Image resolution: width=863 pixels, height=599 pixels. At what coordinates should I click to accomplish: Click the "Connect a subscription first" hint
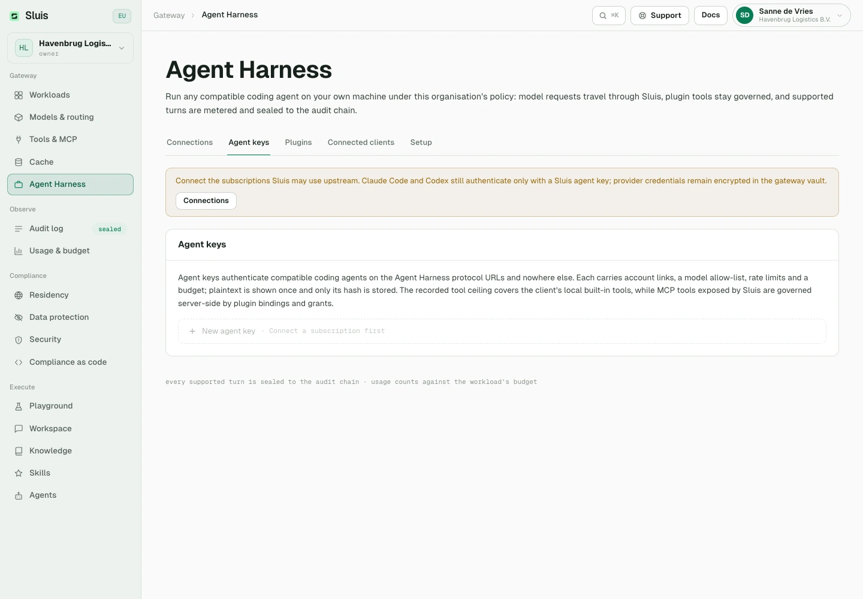[x=327, y=331]
